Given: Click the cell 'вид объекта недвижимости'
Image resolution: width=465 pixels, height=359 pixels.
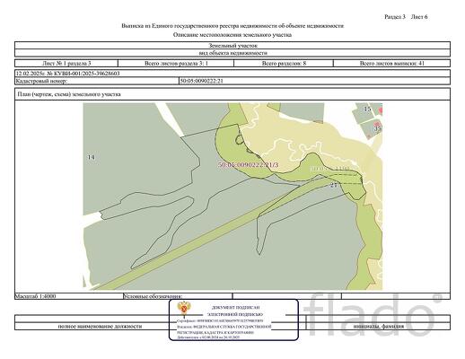Looking at the screenshot, I should (232, 53).
